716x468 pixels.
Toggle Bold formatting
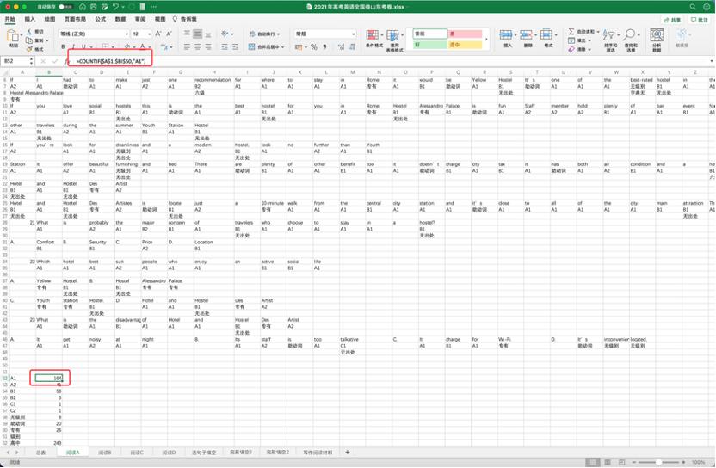63,46
